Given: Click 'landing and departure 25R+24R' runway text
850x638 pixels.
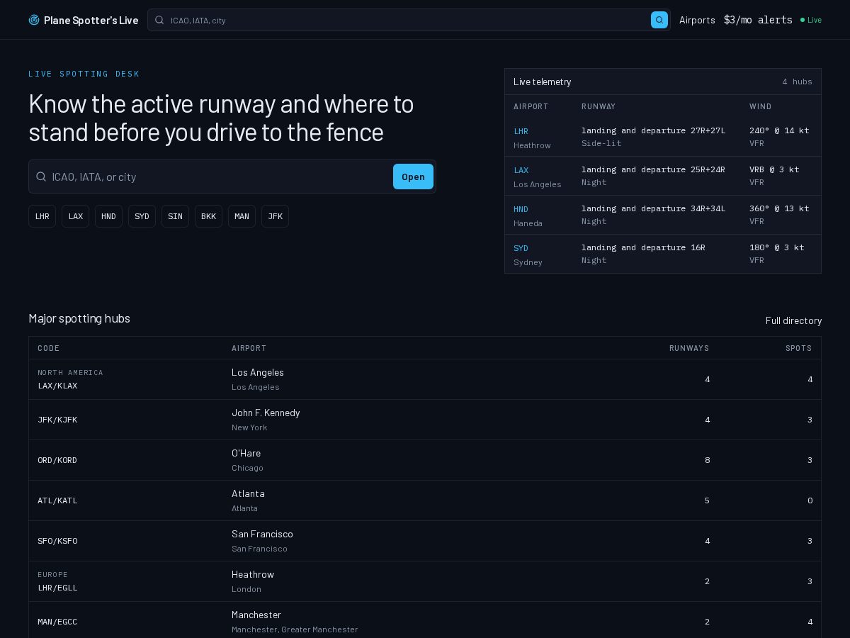Looking at the screenshot, I should [653, 169].
